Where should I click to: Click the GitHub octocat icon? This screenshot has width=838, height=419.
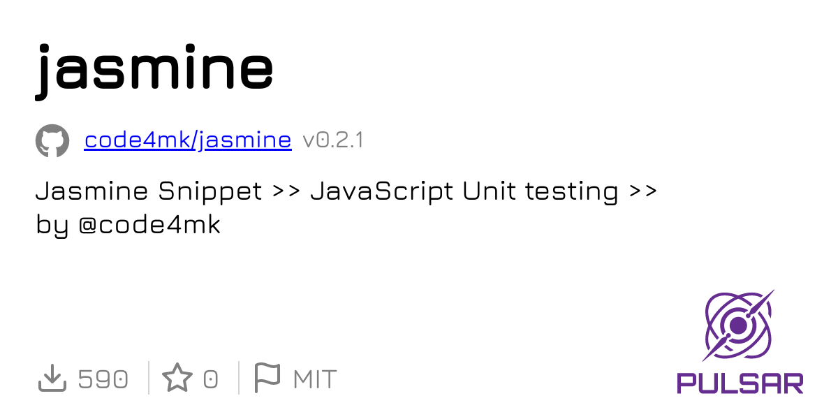click(52, 141)
